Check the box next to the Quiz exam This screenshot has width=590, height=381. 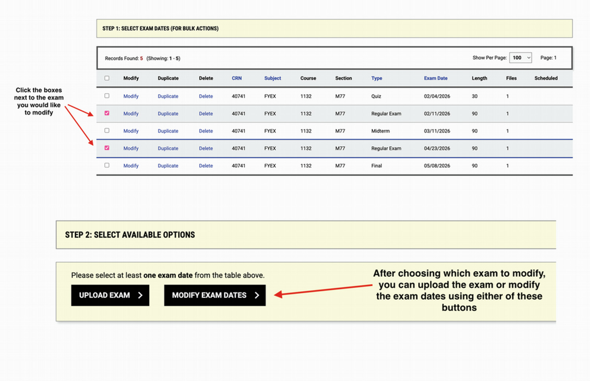(x=107, y=96)
